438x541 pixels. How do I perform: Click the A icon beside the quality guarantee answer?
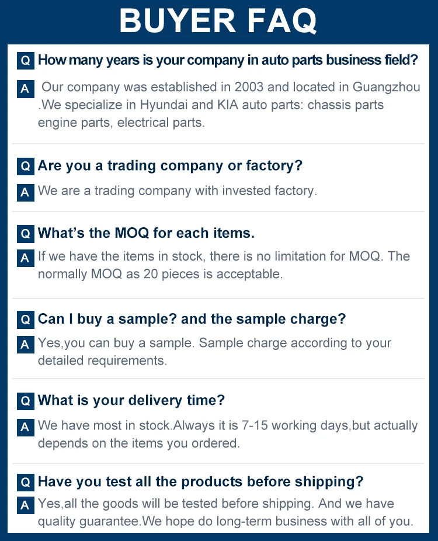[x=26, y=505]
